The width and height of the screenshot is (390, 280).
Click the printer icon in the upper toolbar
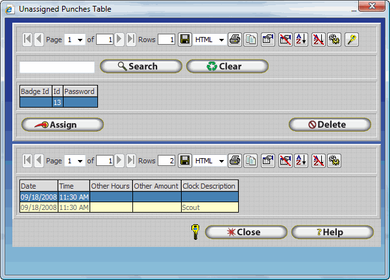(x=234, y=40)
